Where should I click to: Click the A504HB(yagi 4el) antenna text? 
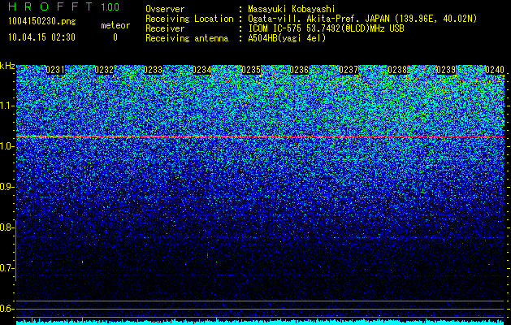coord(287,38)
